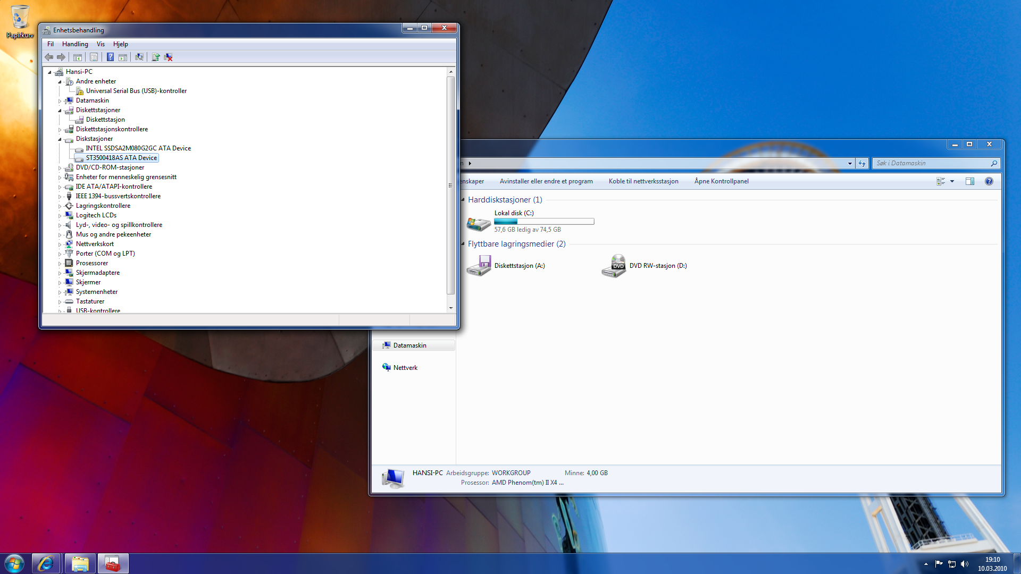Click the Lokal disk (C:) usage bar

click(x=544, y=222)
